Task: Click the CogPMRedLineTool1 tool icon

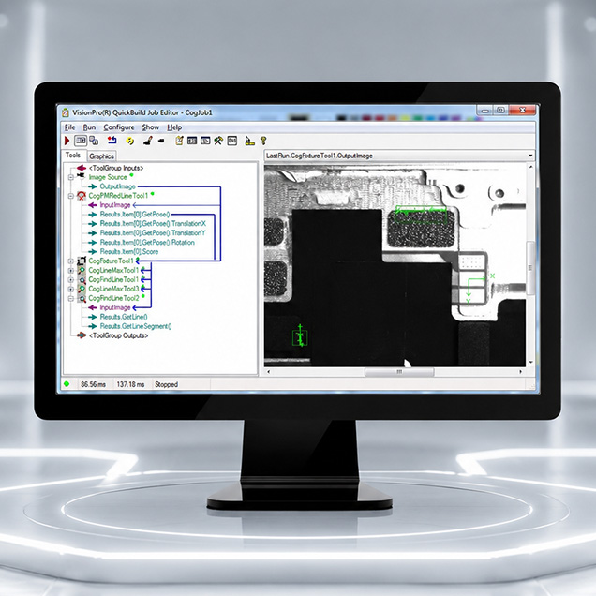Action: (x=82, y=196)
